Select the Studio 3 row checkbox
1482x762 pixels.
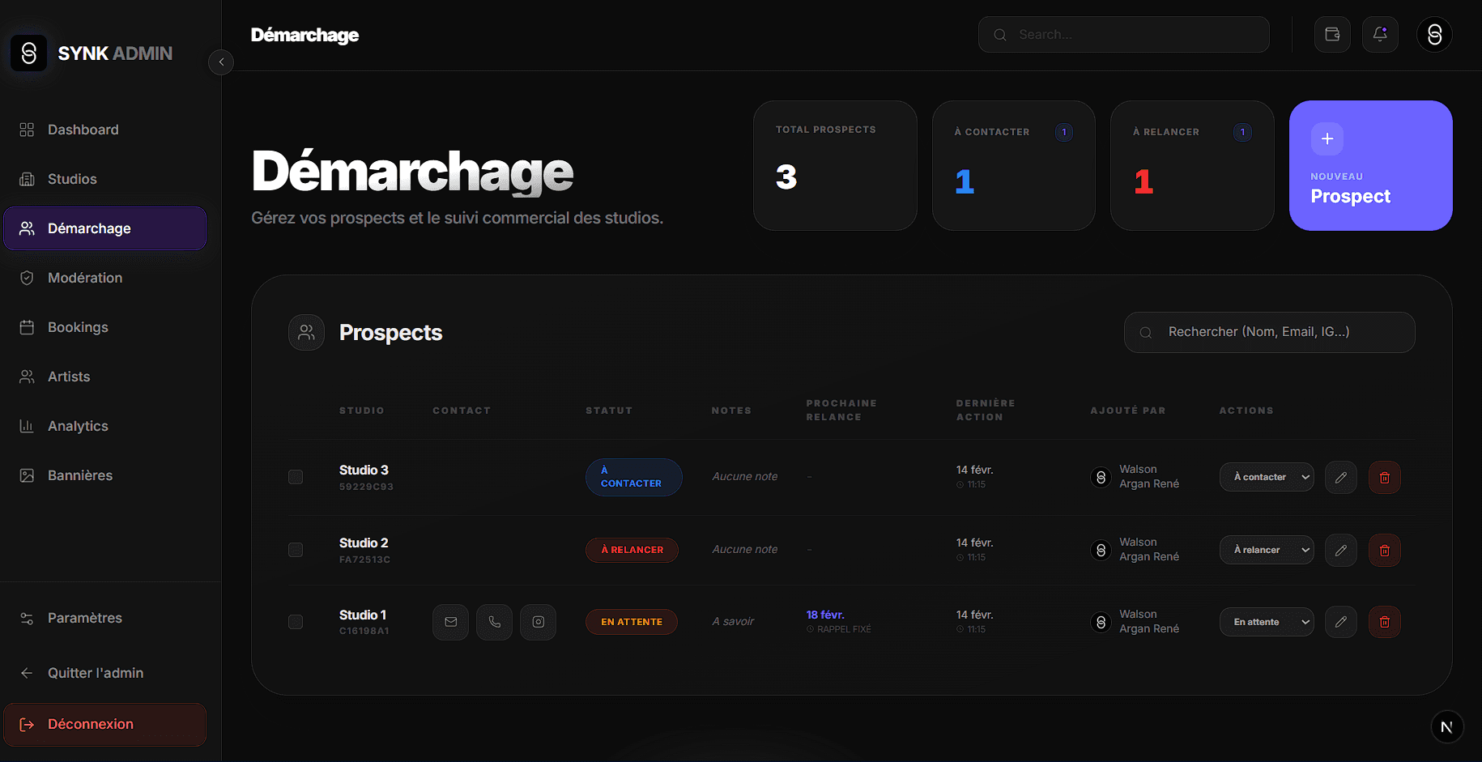296,477
